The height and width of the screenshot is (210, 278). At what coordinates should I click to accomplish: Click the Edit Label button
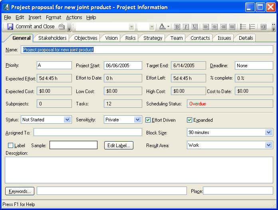tap(119, 146)
